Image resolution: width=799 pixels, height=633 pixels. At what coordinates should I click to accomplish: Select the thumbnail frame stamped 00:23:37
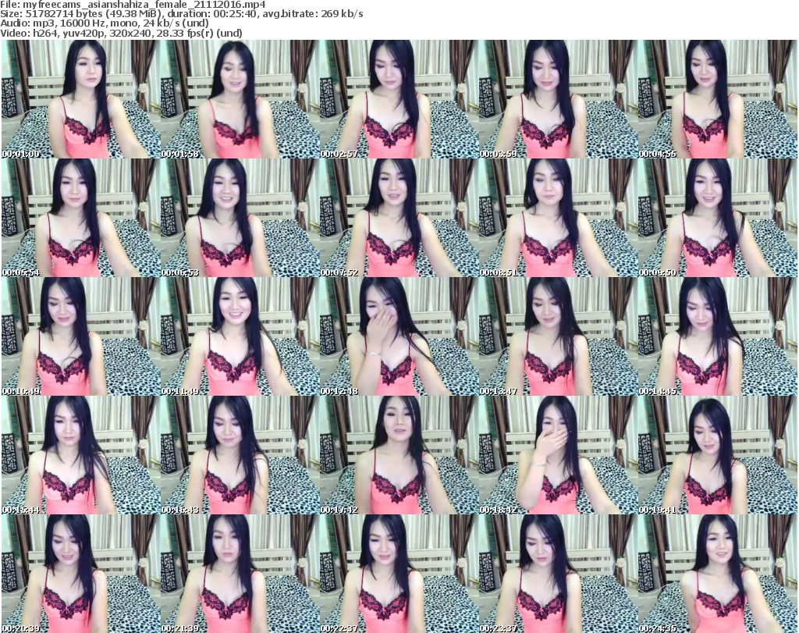tap(559, 574)
